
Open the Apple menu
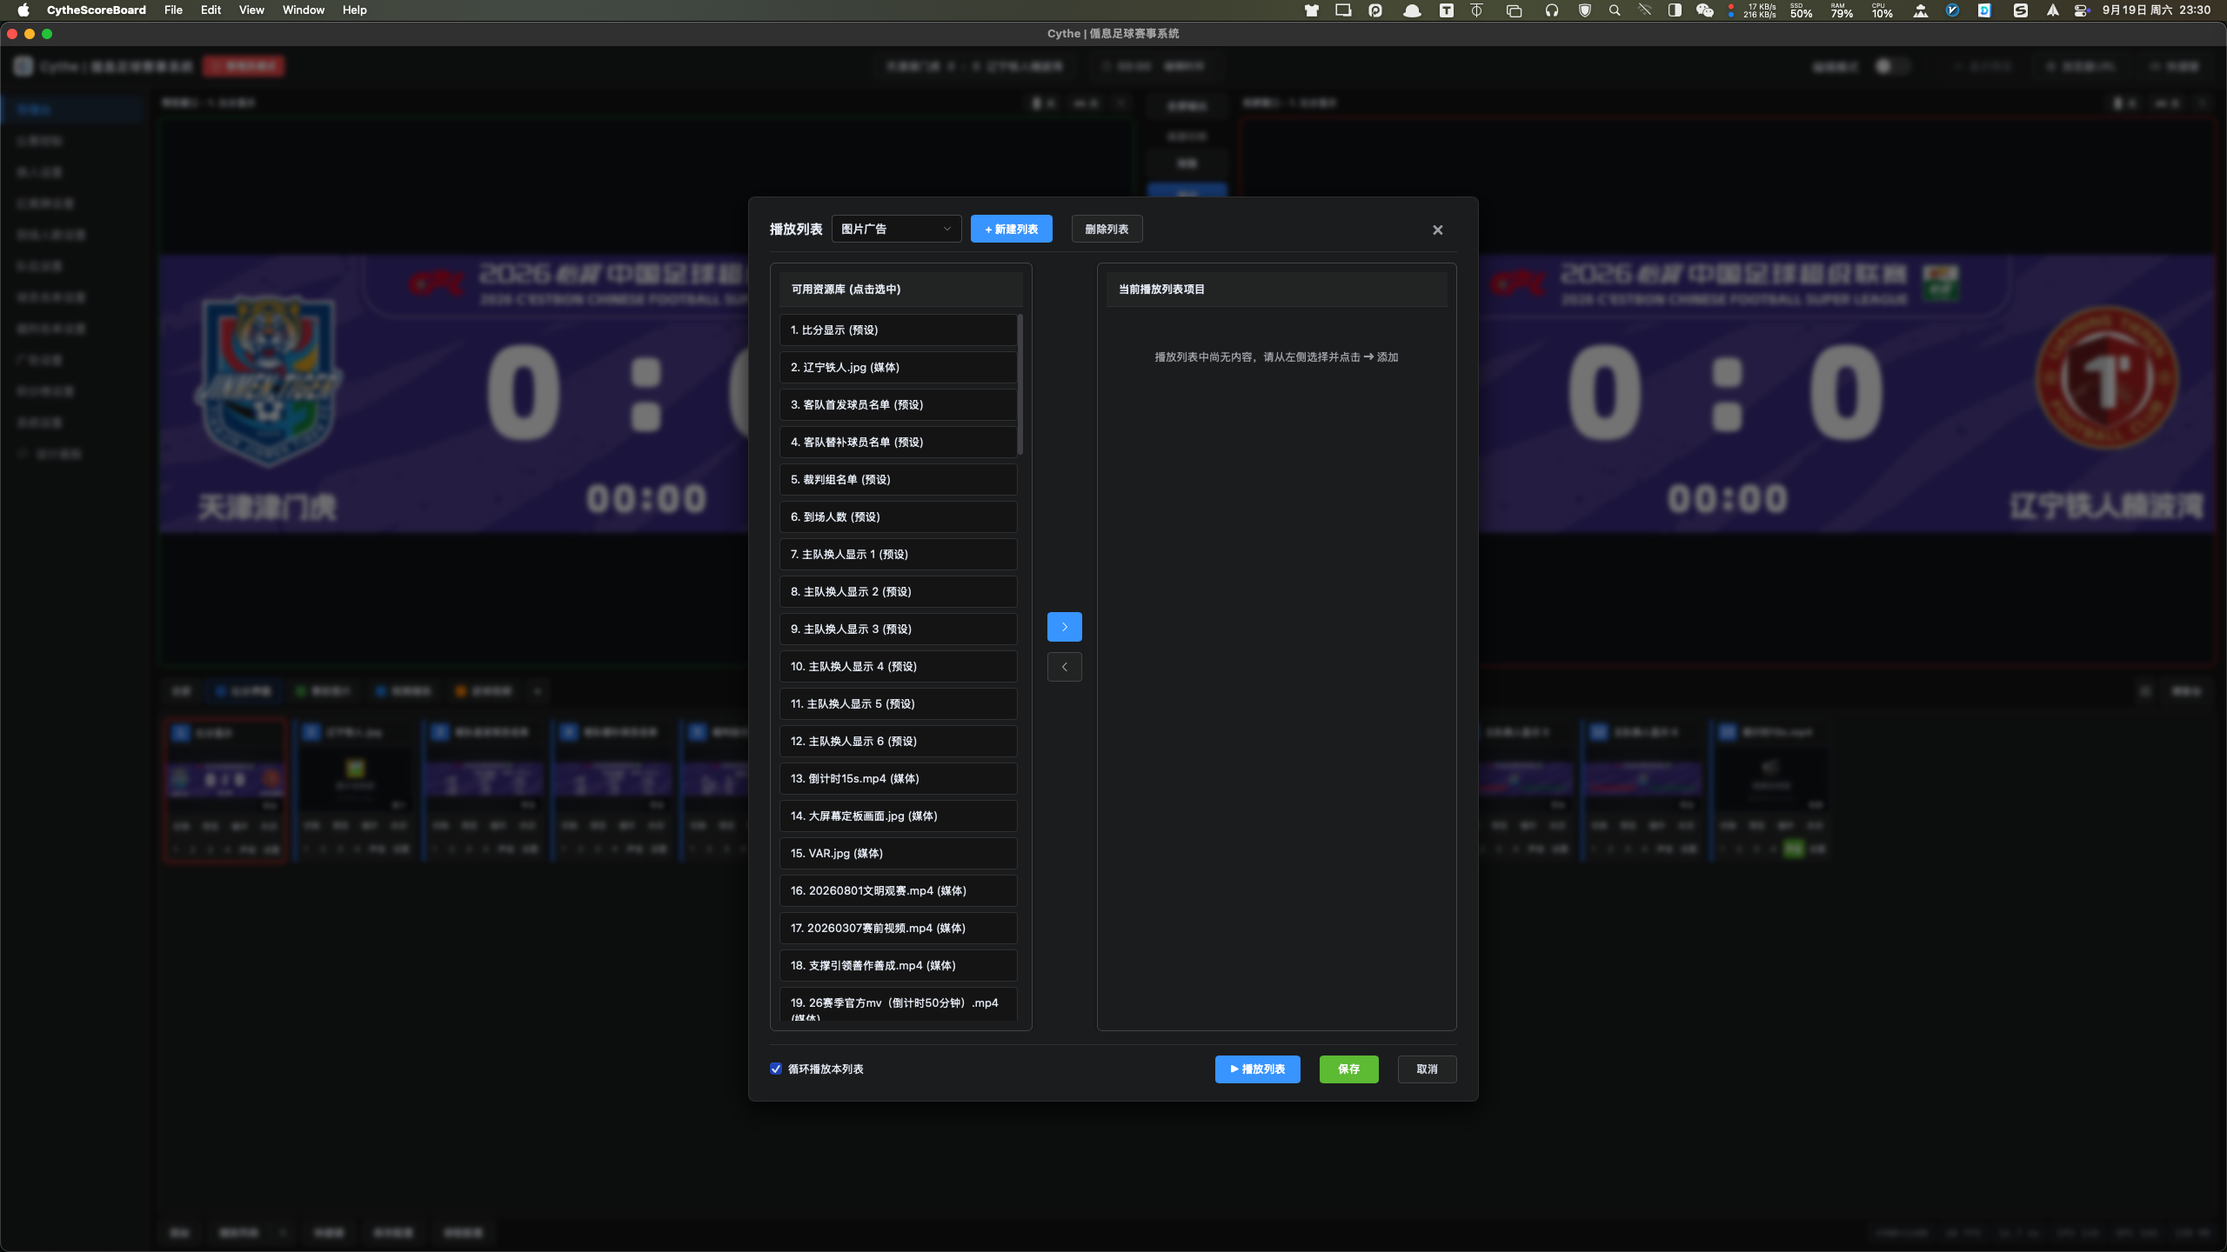pos(23,10)
